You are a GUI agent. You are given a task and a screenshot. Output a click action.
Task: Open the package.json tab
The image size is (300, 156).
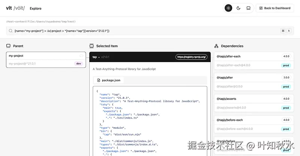108,80
